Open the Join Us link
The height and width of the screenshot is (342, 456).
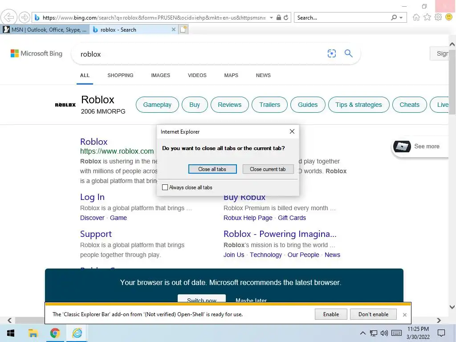(234, 255)
